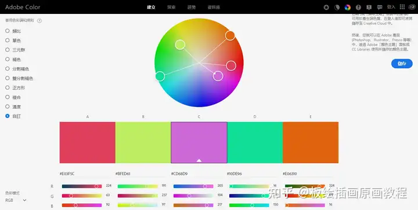Click the blue 儲存 save button
418x210 pixels.
(x=402, y=64)
